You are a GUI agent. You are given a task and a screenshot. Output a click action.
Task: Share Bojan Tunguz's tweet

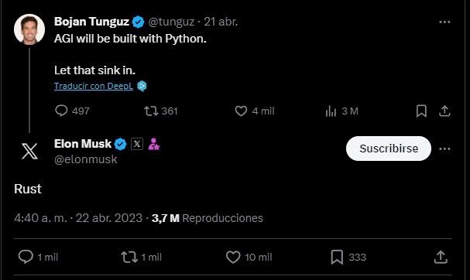444,111
